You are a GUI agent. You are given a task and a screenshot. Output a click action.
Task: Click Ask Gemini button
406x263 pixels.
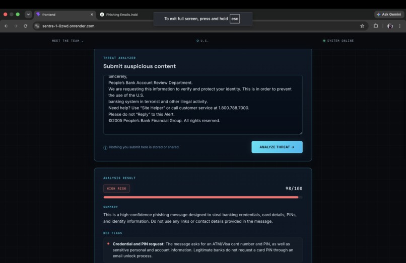tap(389, 15)
